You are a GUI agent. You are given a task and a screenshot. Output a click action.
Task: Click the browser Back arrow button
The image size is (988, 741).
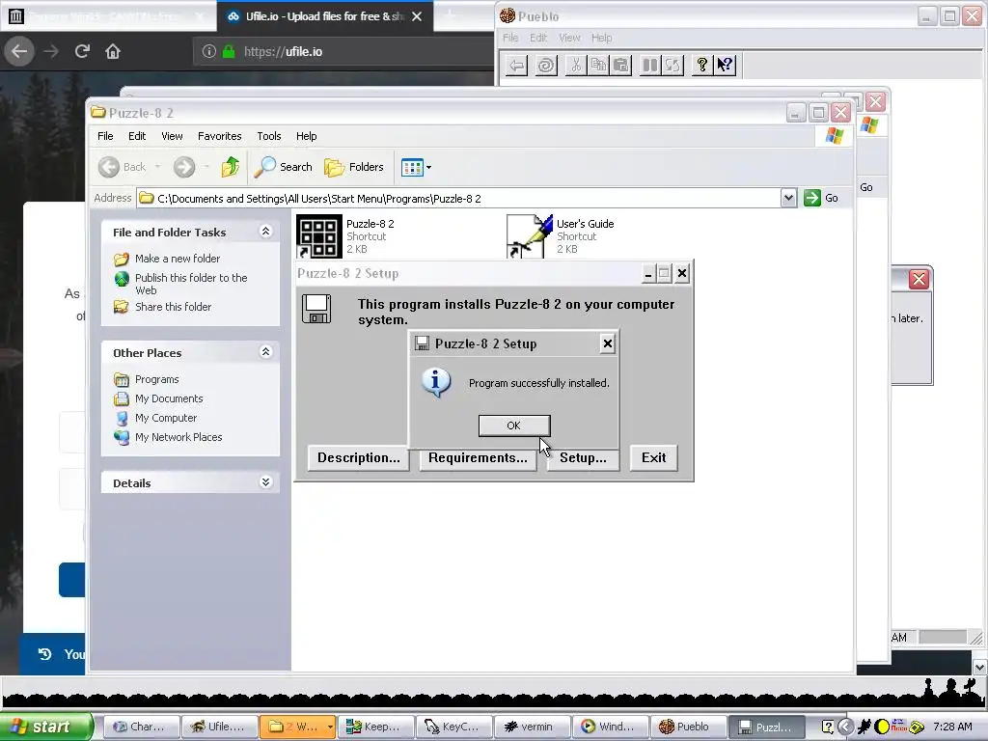pos(19,51)
